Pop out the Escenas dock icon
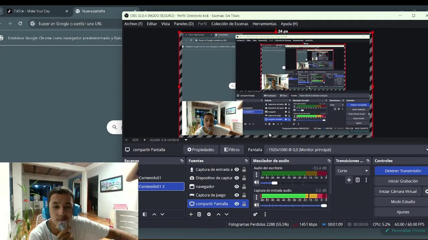This screenshot has height=240, width=428. 182,161
